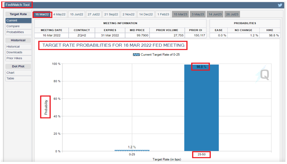Click the PRIOR VOLUME column header
This screenshot has width=287, height=164.
tap(167, 30)
